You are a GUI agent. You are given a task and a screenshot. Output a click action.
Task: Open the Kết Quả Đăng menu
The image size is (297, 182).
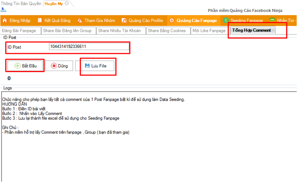click(x=54, y=21)
